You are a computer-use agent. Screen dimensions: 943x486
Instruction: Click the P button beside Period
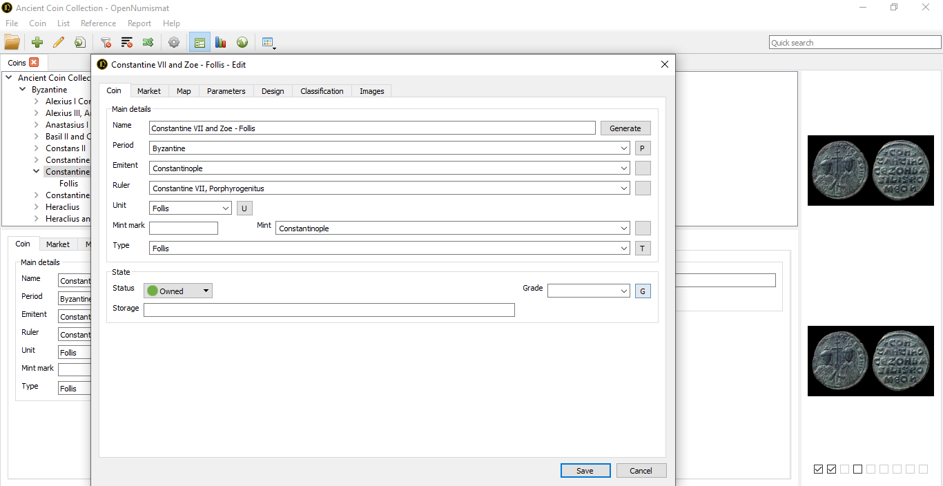tap(643, 148)
